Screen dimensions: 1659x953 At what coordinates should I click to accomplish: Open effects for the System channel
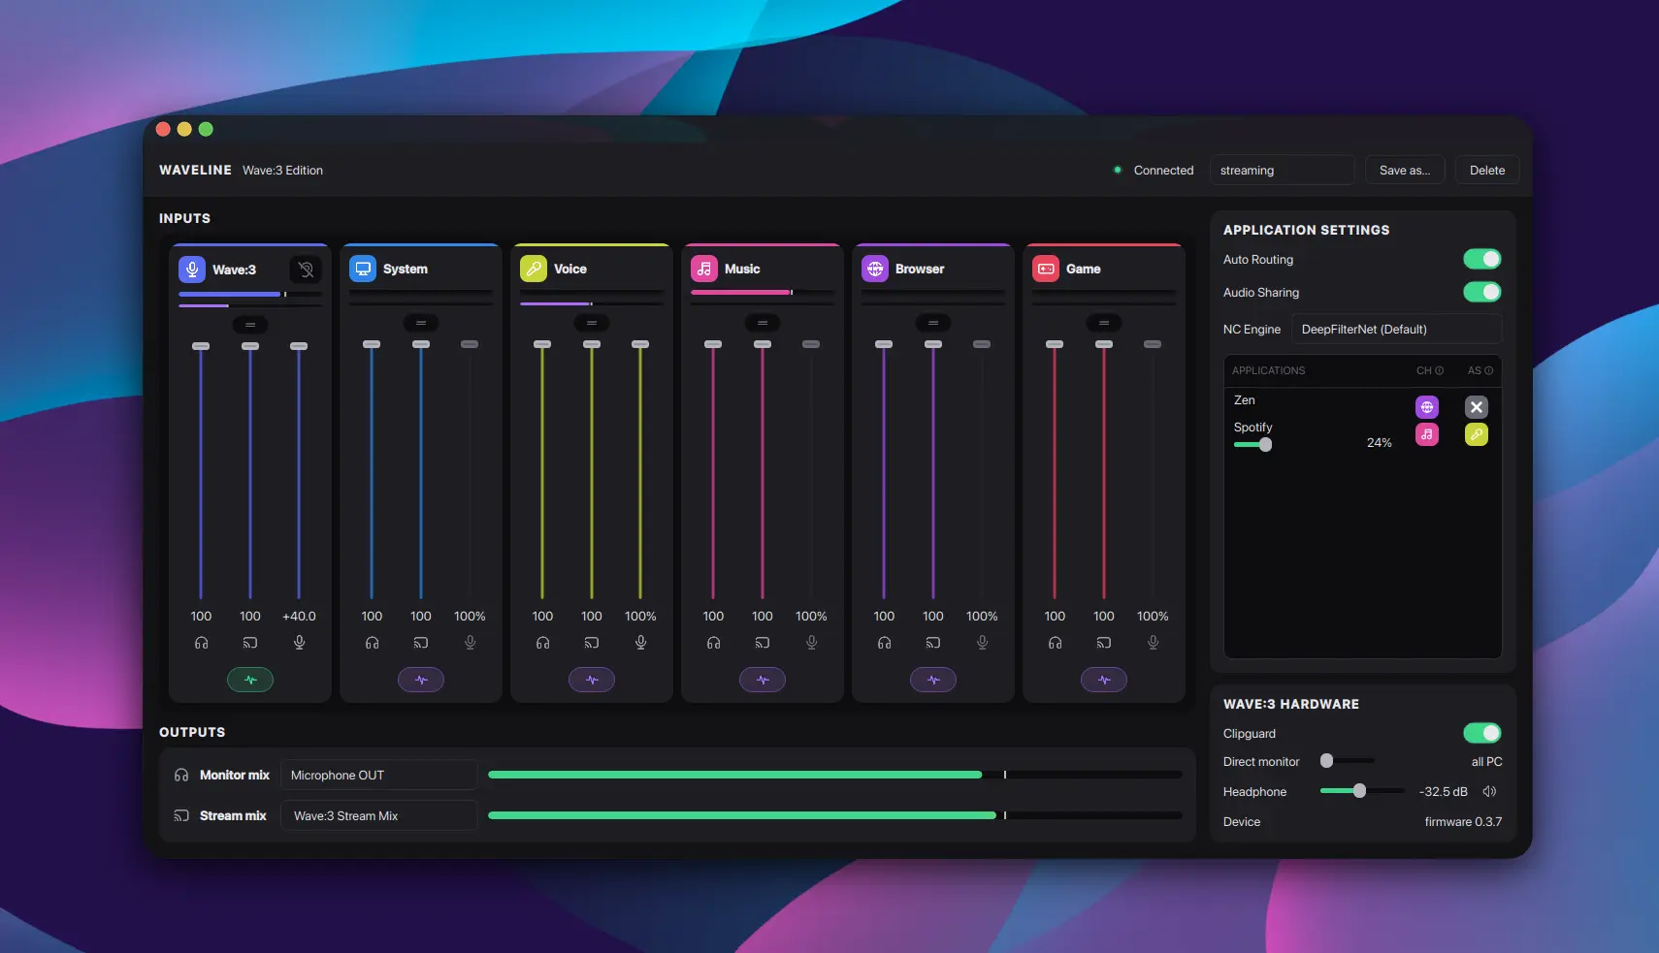421,680
